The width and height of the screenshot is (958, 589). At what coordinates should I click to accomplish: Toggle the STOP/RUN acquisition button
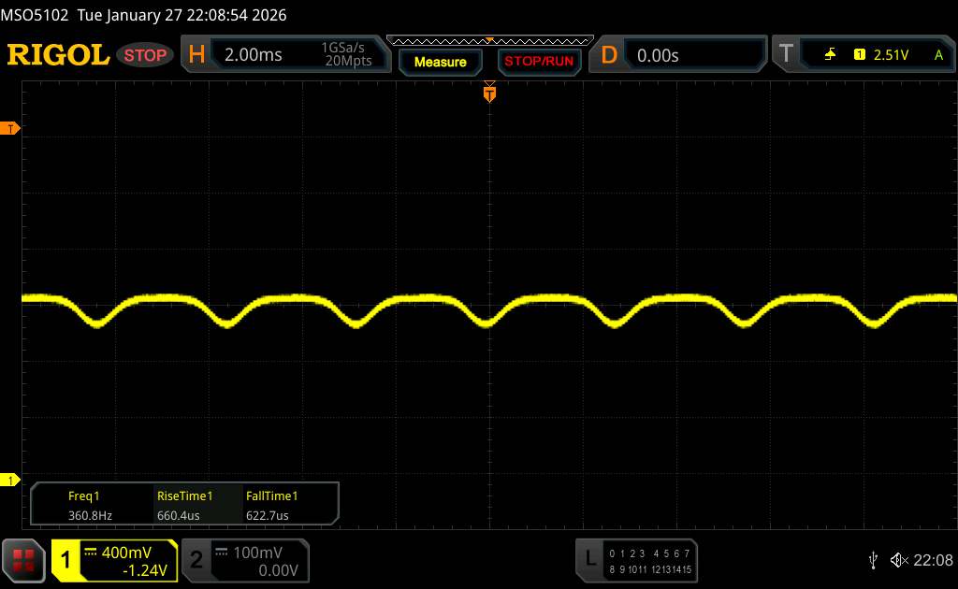coord(538,62)
